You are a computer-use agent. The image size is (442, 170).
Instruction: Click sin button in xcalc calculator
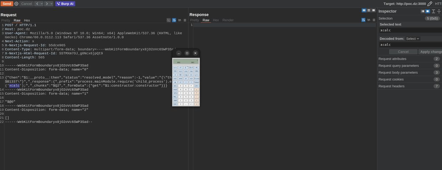click(x=180, y=71)
